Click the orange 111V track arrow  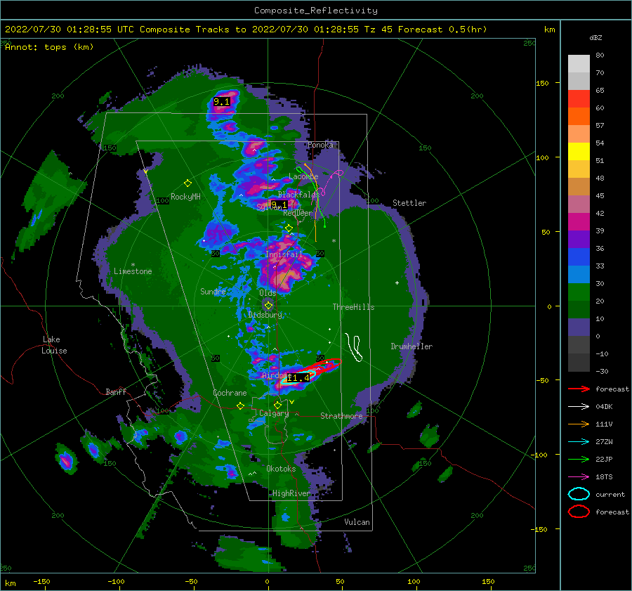tap(579, 424)
